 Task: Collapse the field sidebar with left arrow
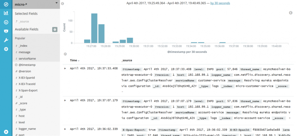coord(62,4)
